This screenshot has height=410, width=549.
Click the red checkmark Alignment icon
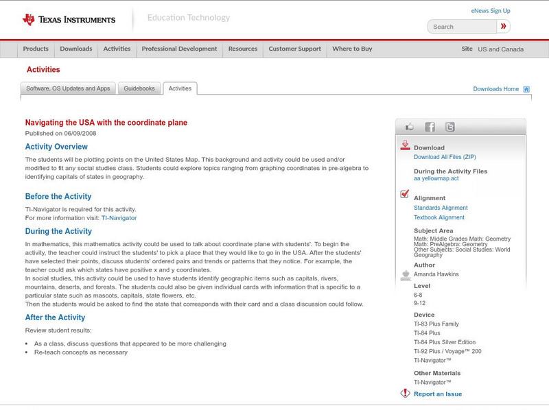[x=405, y=195]
